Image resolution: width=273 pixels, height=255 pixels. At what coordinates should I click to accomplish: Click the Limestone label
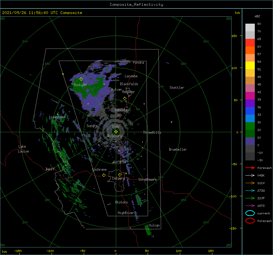click(57, 117)
